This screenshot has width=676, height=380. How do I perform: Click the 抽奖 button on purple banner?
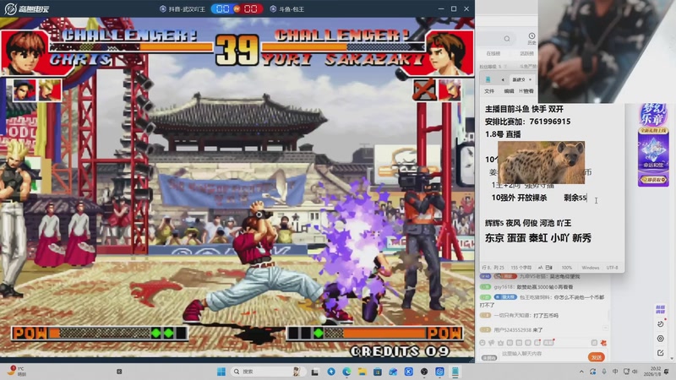653,179
